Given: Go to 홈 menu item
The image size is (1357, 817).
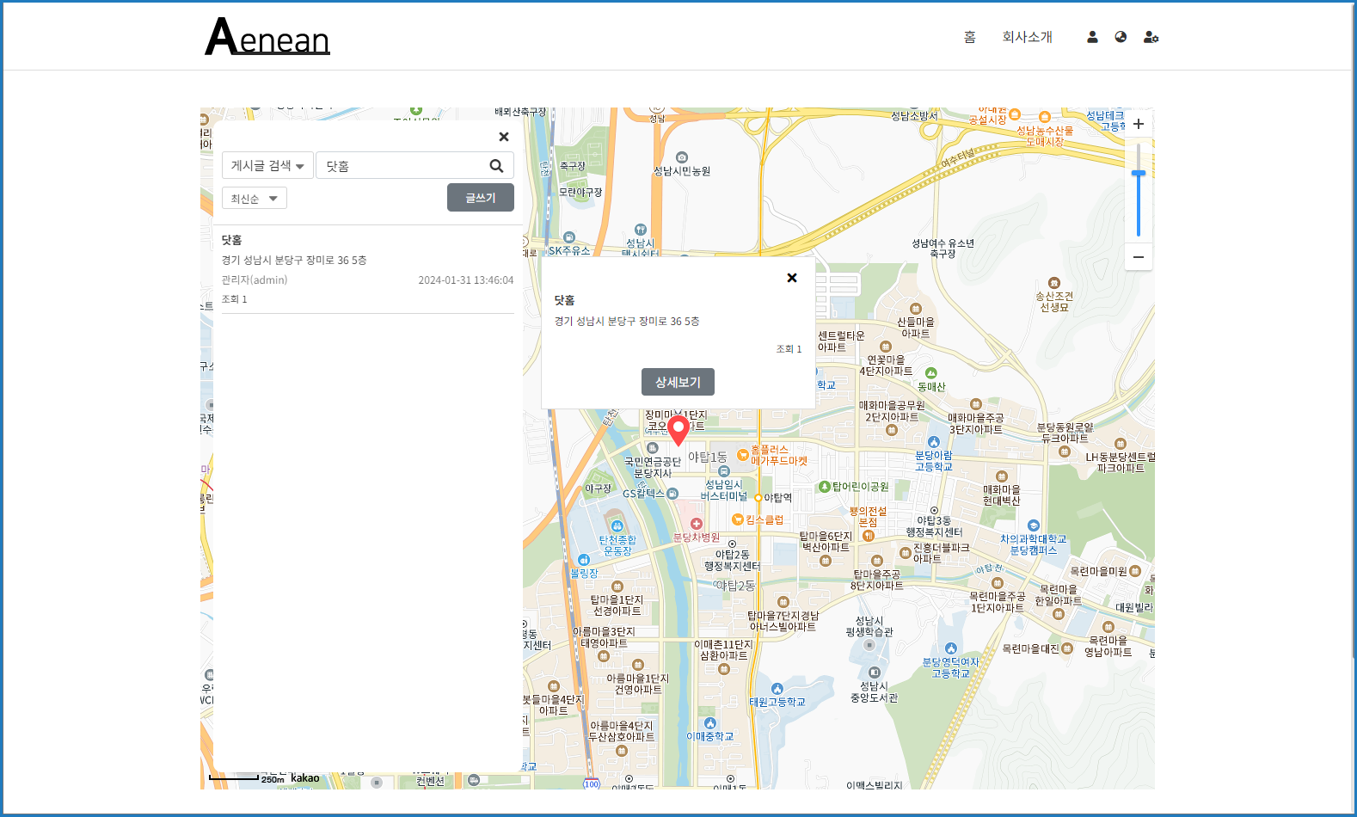Looking at the screenshot, I should 969,37.
